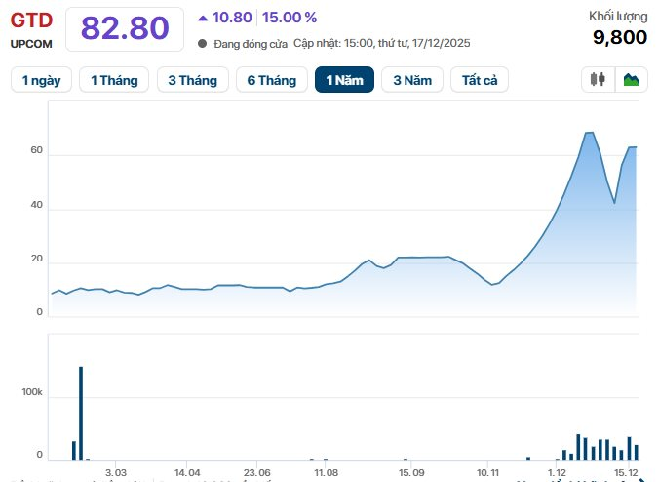658x482 pixels.
Task: Show the 3 Tháng chart range
Action: [x=192, y=80]
